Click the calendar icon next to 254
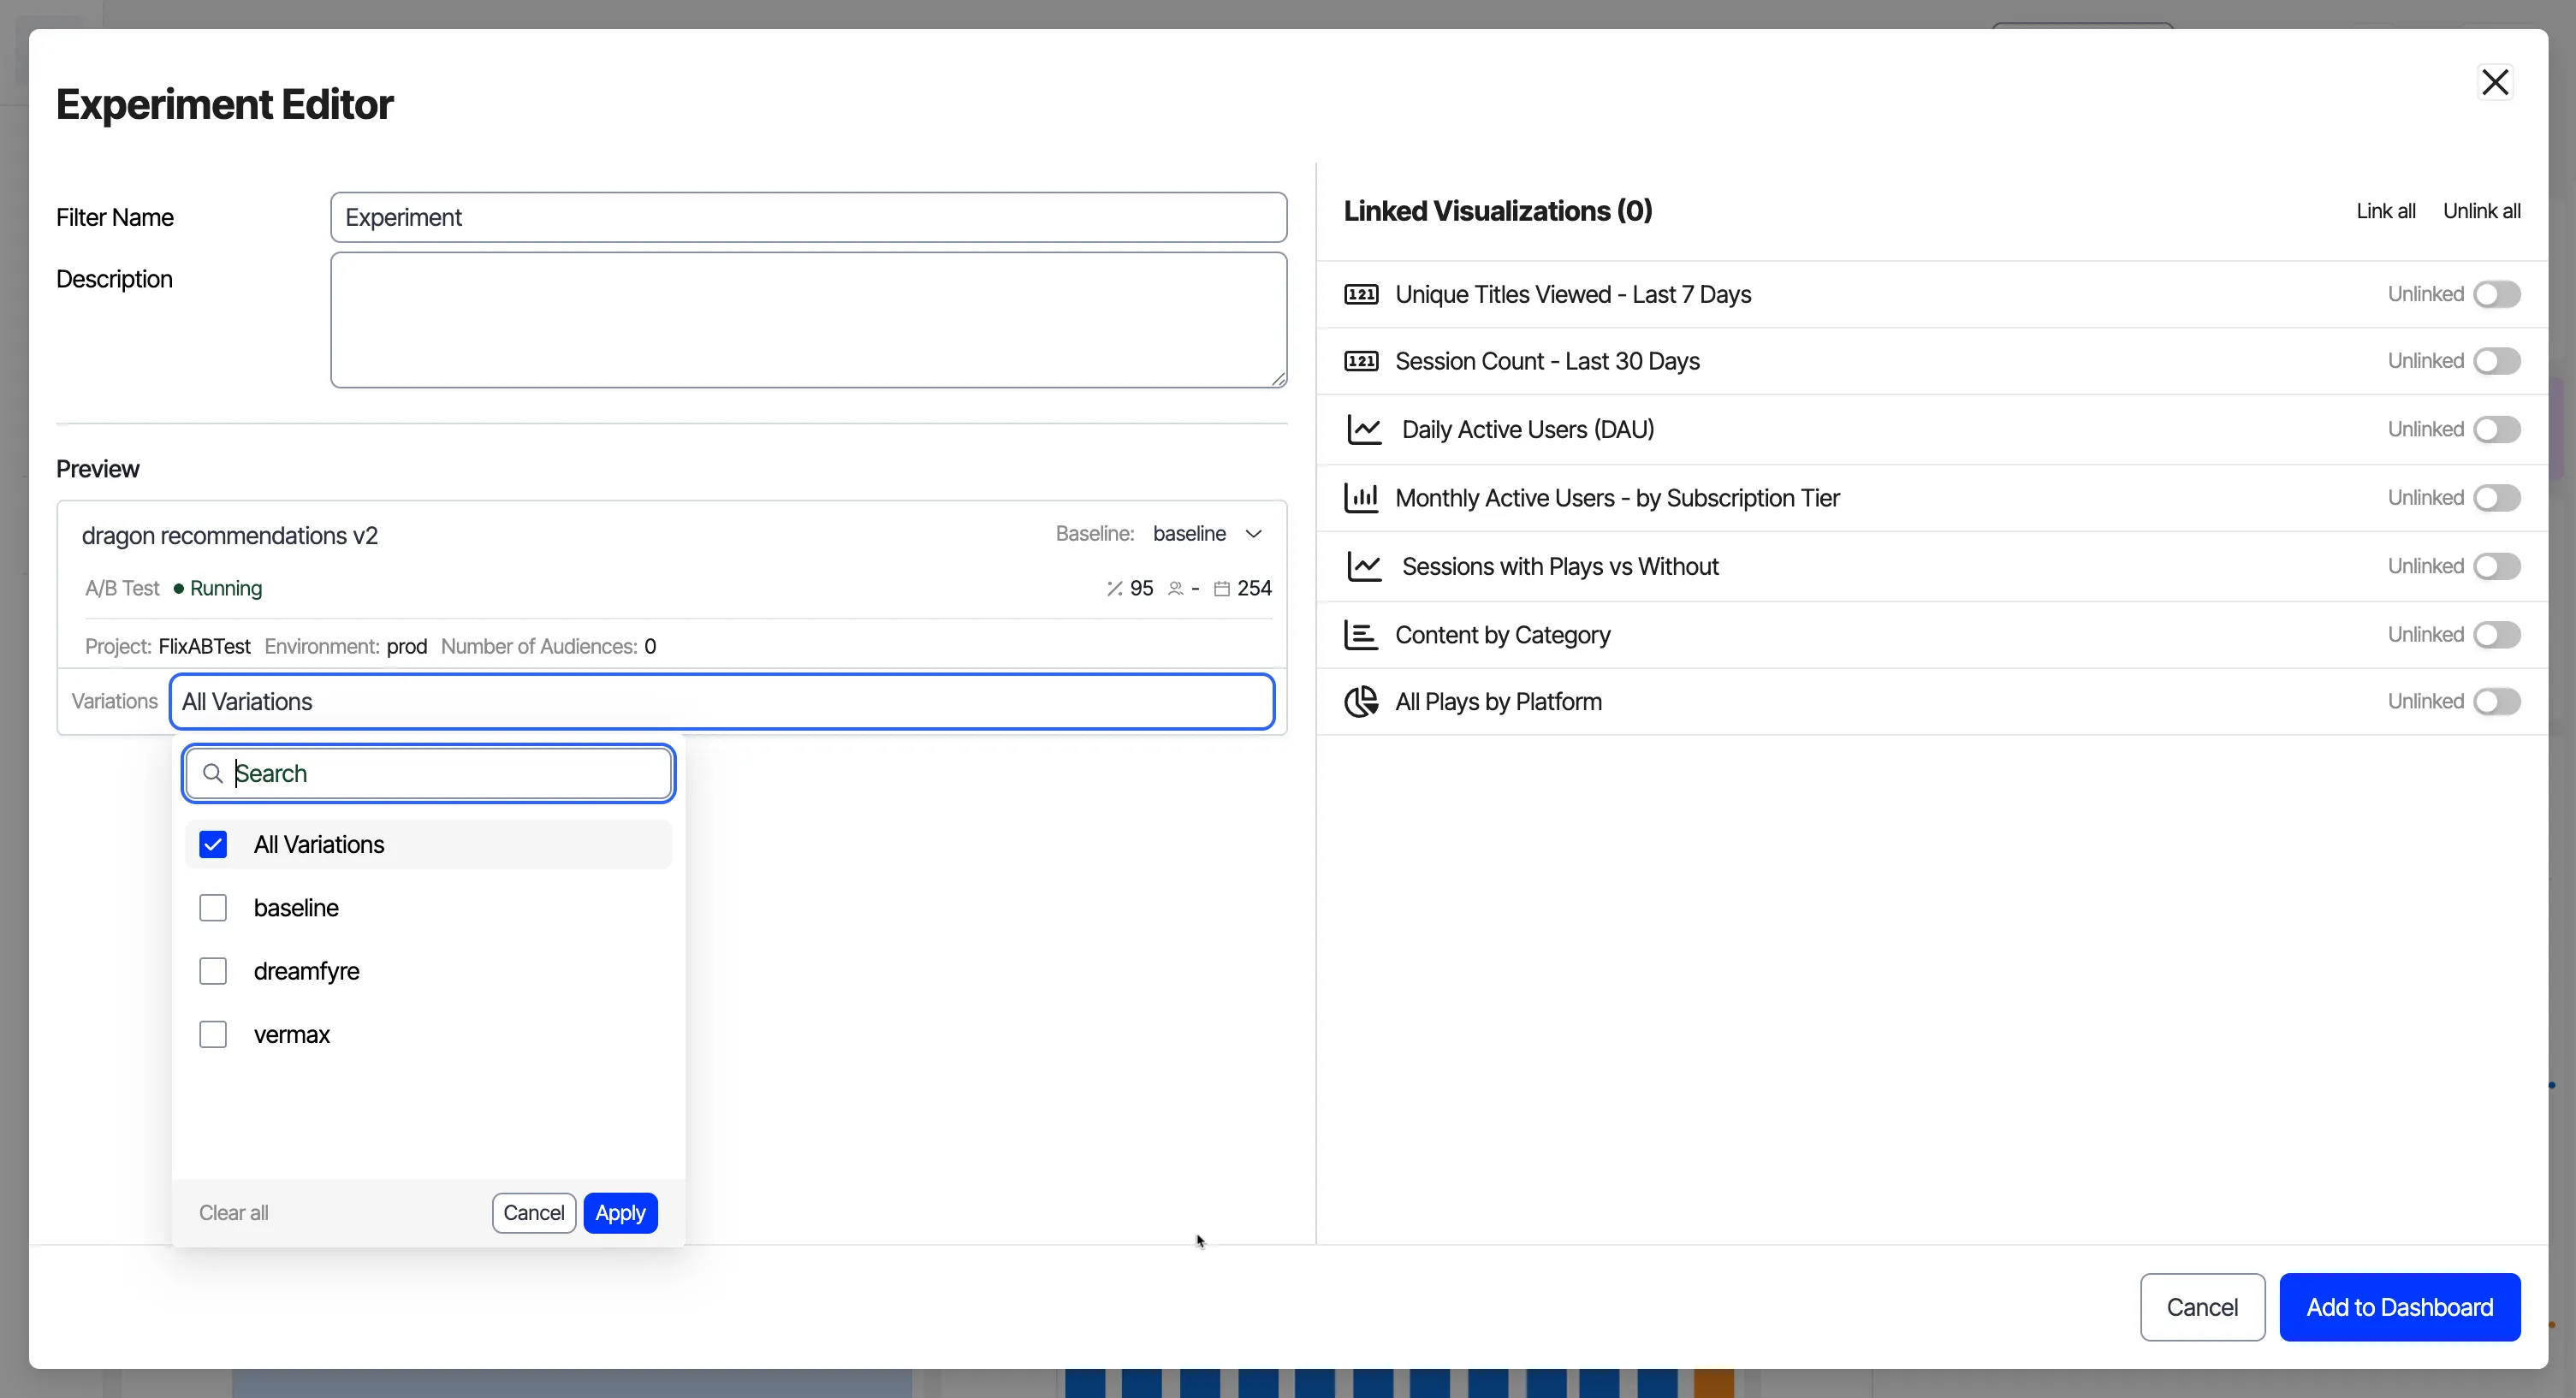Screen dimensions: 2576x1398 coord(1222,588)
